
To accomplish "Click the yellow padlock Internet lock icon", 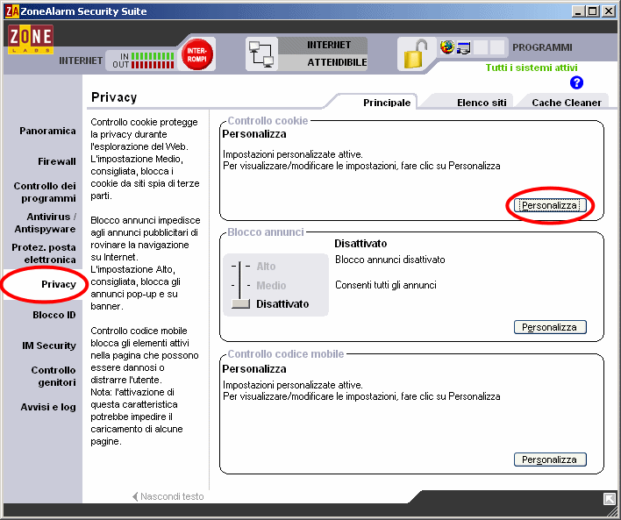I will 414,54.
